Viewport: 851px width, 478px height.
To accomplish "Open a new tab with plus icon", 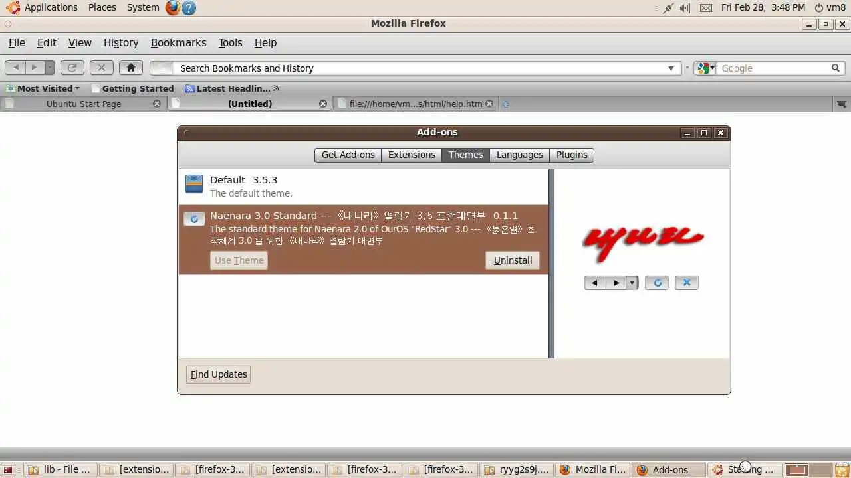I will pyautogui.click(x=506, y=104).
